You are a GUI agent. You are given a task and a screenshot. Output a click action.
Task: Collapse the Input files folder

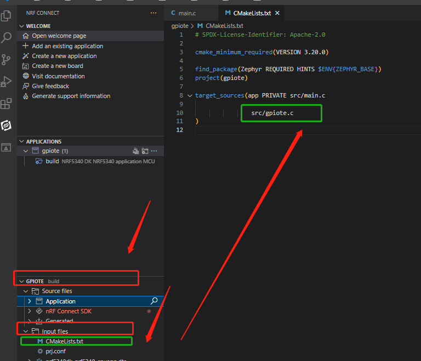[26, 331]
